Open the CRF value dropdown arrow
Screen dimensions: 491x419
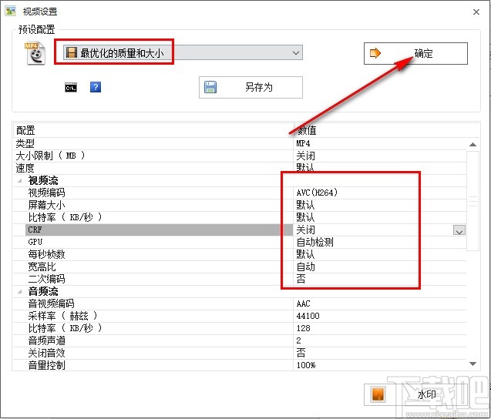click(x=459, y=230)
